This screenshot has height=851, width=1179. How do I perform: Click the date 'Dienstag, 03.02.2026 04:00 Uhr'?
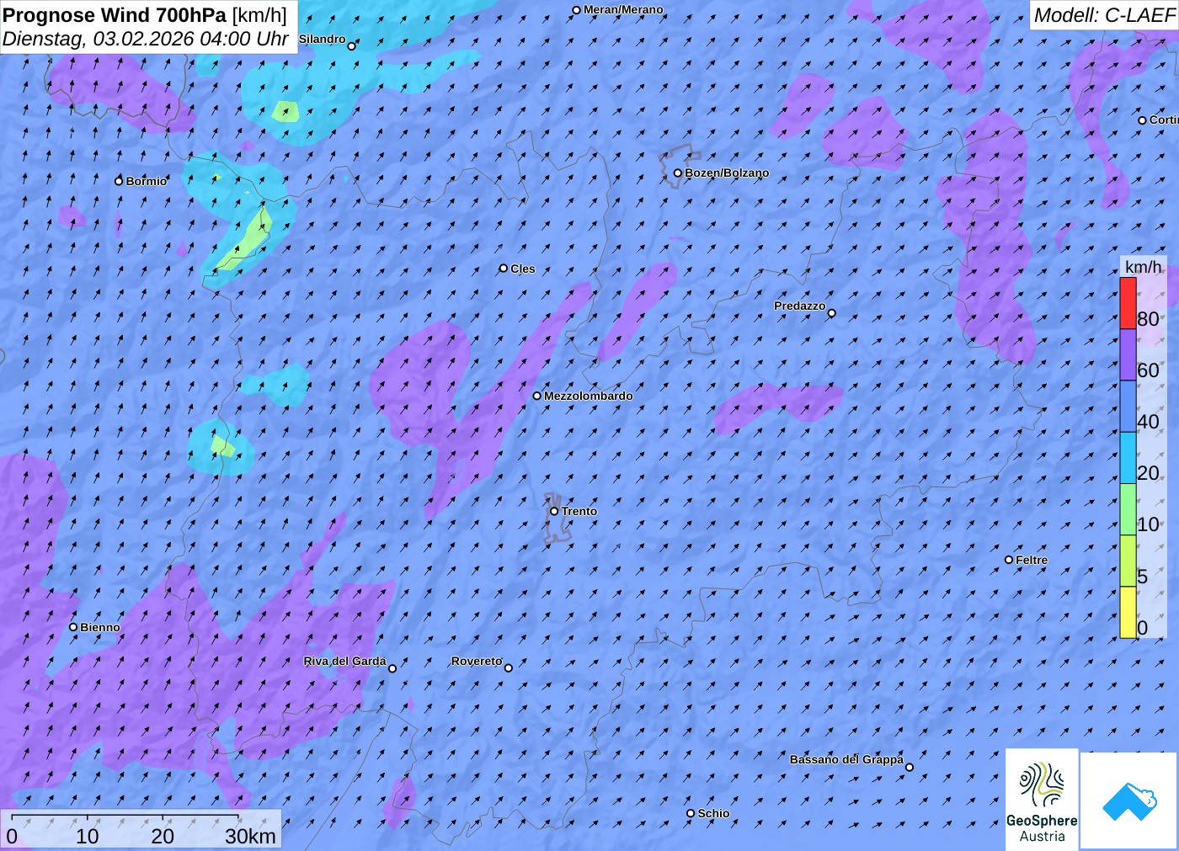[x=146, y=39]
